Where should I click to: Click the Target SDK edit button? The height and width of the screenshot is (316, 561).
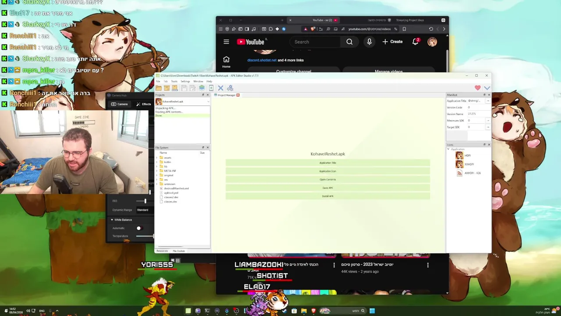coord(488,127)
